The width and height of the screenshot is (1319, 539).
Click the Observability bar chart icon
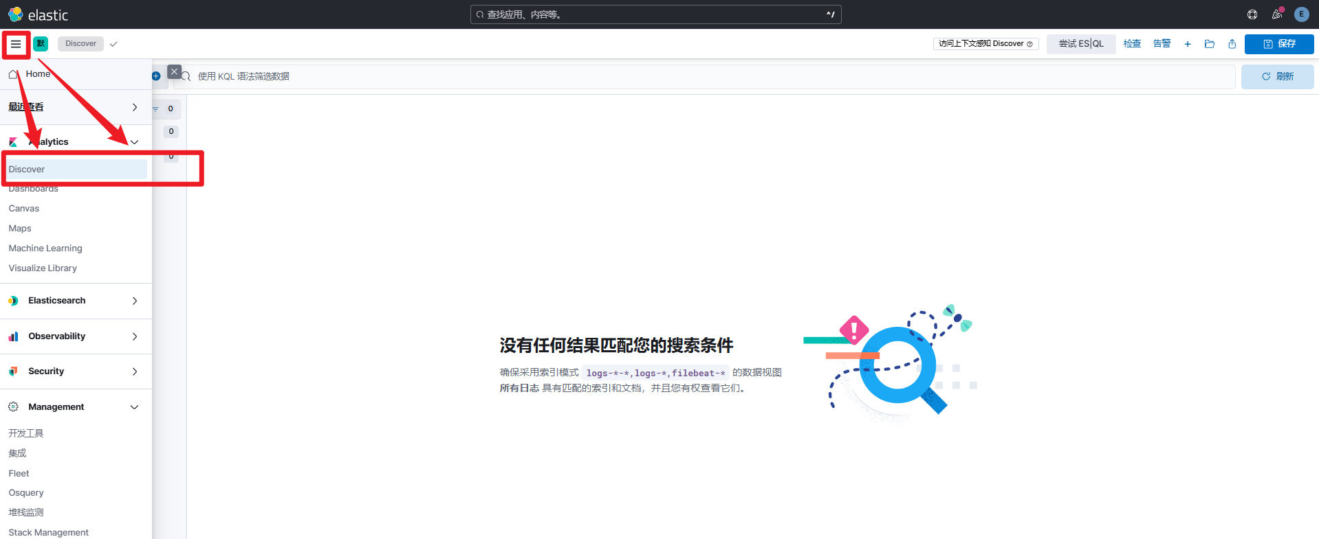point(13,336)
